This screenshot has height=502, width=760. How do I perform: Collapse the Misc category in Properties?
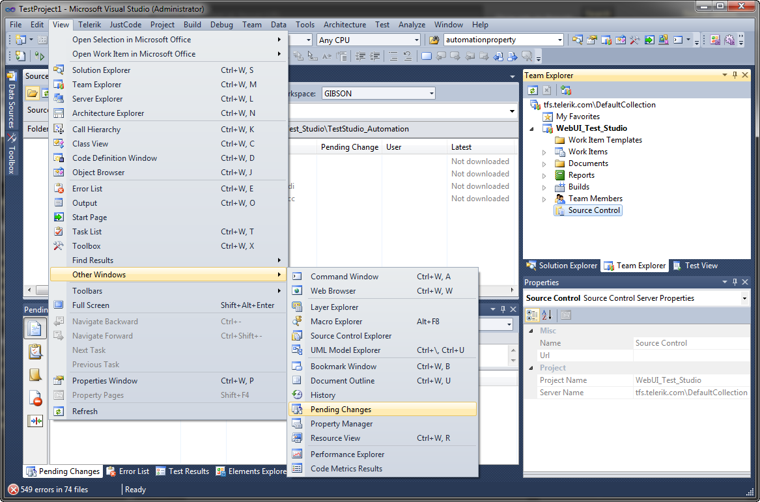(531, 331)
